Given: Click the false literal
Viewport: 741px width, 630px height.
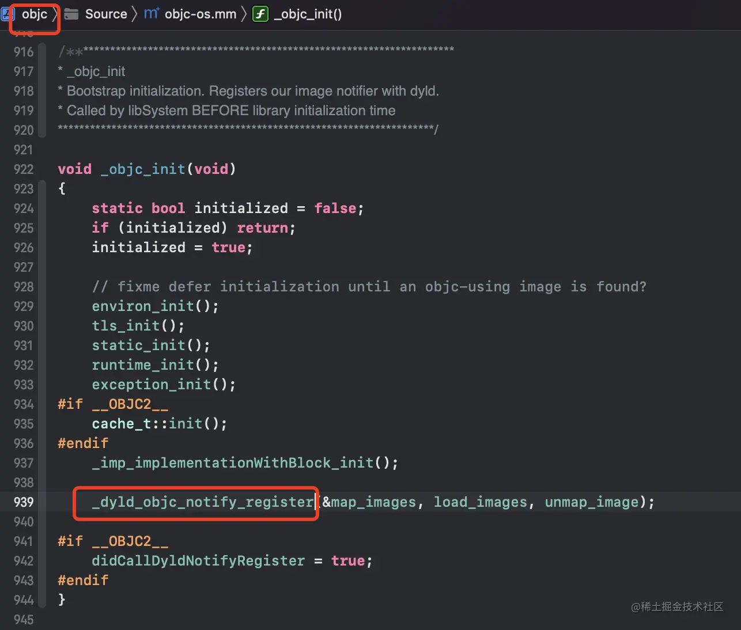Looking at the screenshot, I should 335,208.
